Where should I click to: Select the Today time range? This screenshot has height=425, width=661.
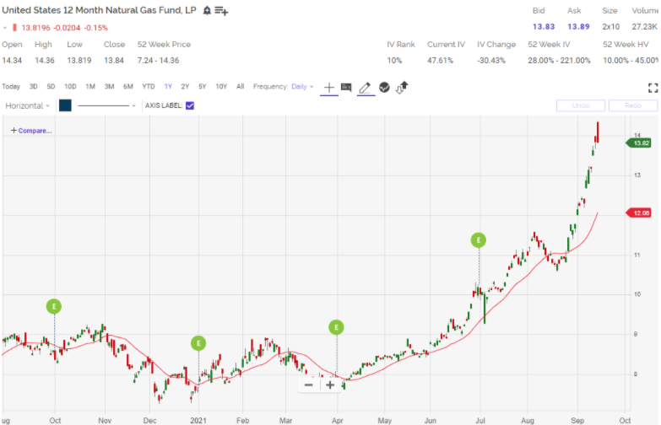point(11,87)
